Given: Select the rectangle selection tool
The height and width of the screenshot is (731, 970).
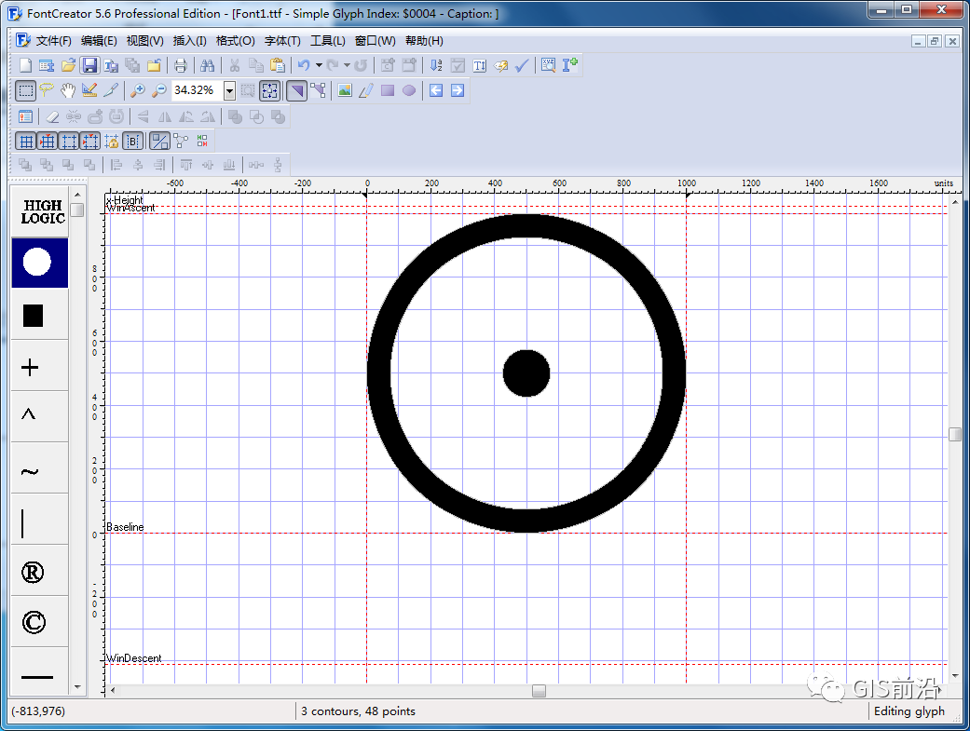Looking at the screenshot, I should point(26,90).
